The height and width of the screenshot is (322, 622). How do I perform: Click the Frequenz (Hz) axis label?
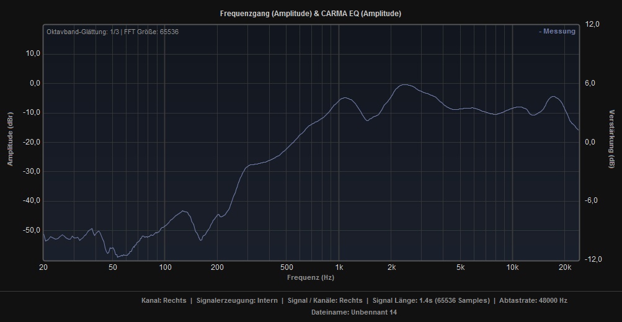[311, 277]
